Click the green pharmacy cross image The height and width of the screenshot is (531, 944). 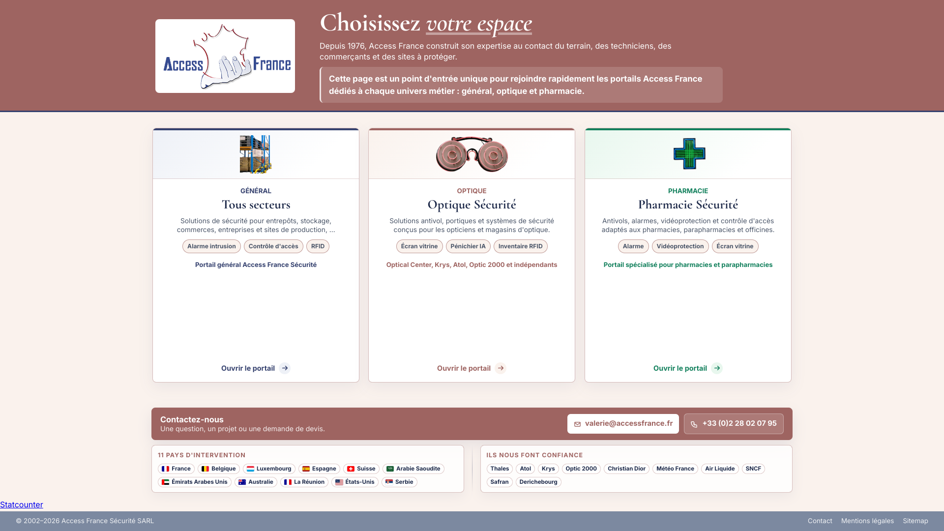[689, 154]
